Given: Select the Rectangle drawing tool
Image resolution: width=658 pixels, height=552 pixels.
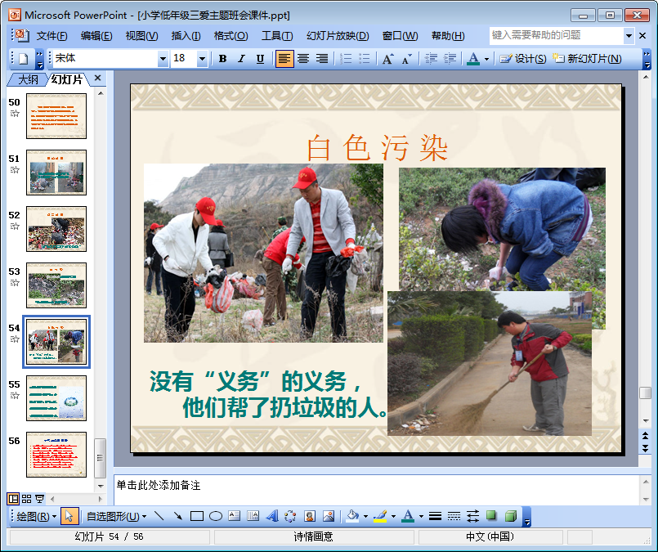Looking at the screenshot, I should [x=196, y=516].
